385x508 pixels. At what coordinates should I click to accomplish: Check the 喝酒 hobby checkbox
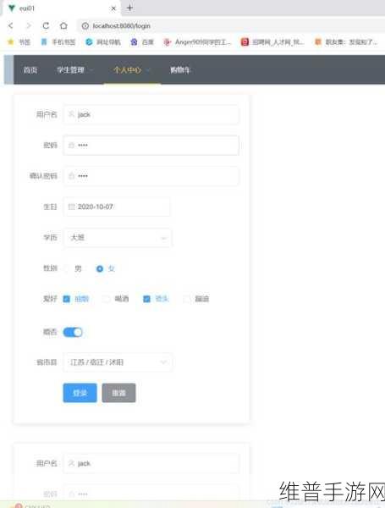(x=106, y=299)
